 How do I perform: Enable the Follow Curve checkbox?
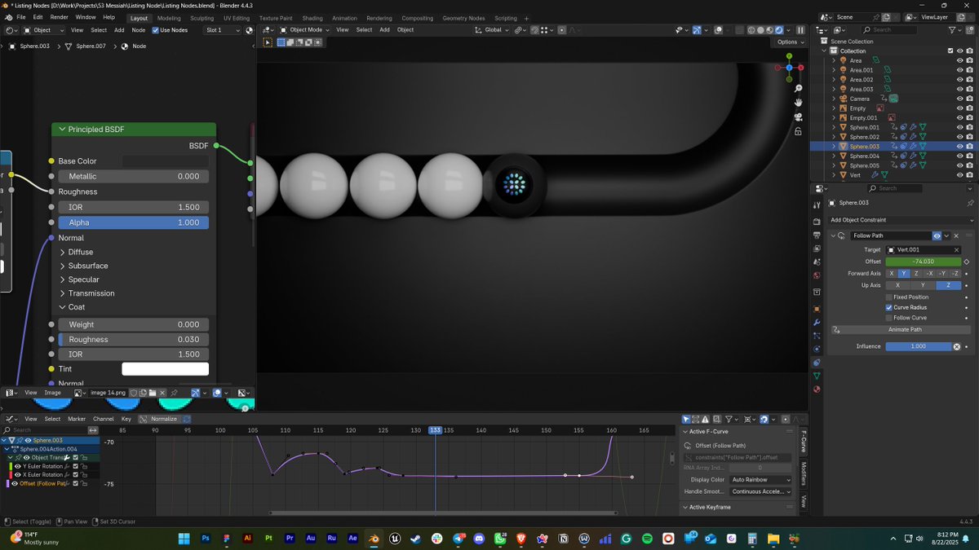point(888,318)
